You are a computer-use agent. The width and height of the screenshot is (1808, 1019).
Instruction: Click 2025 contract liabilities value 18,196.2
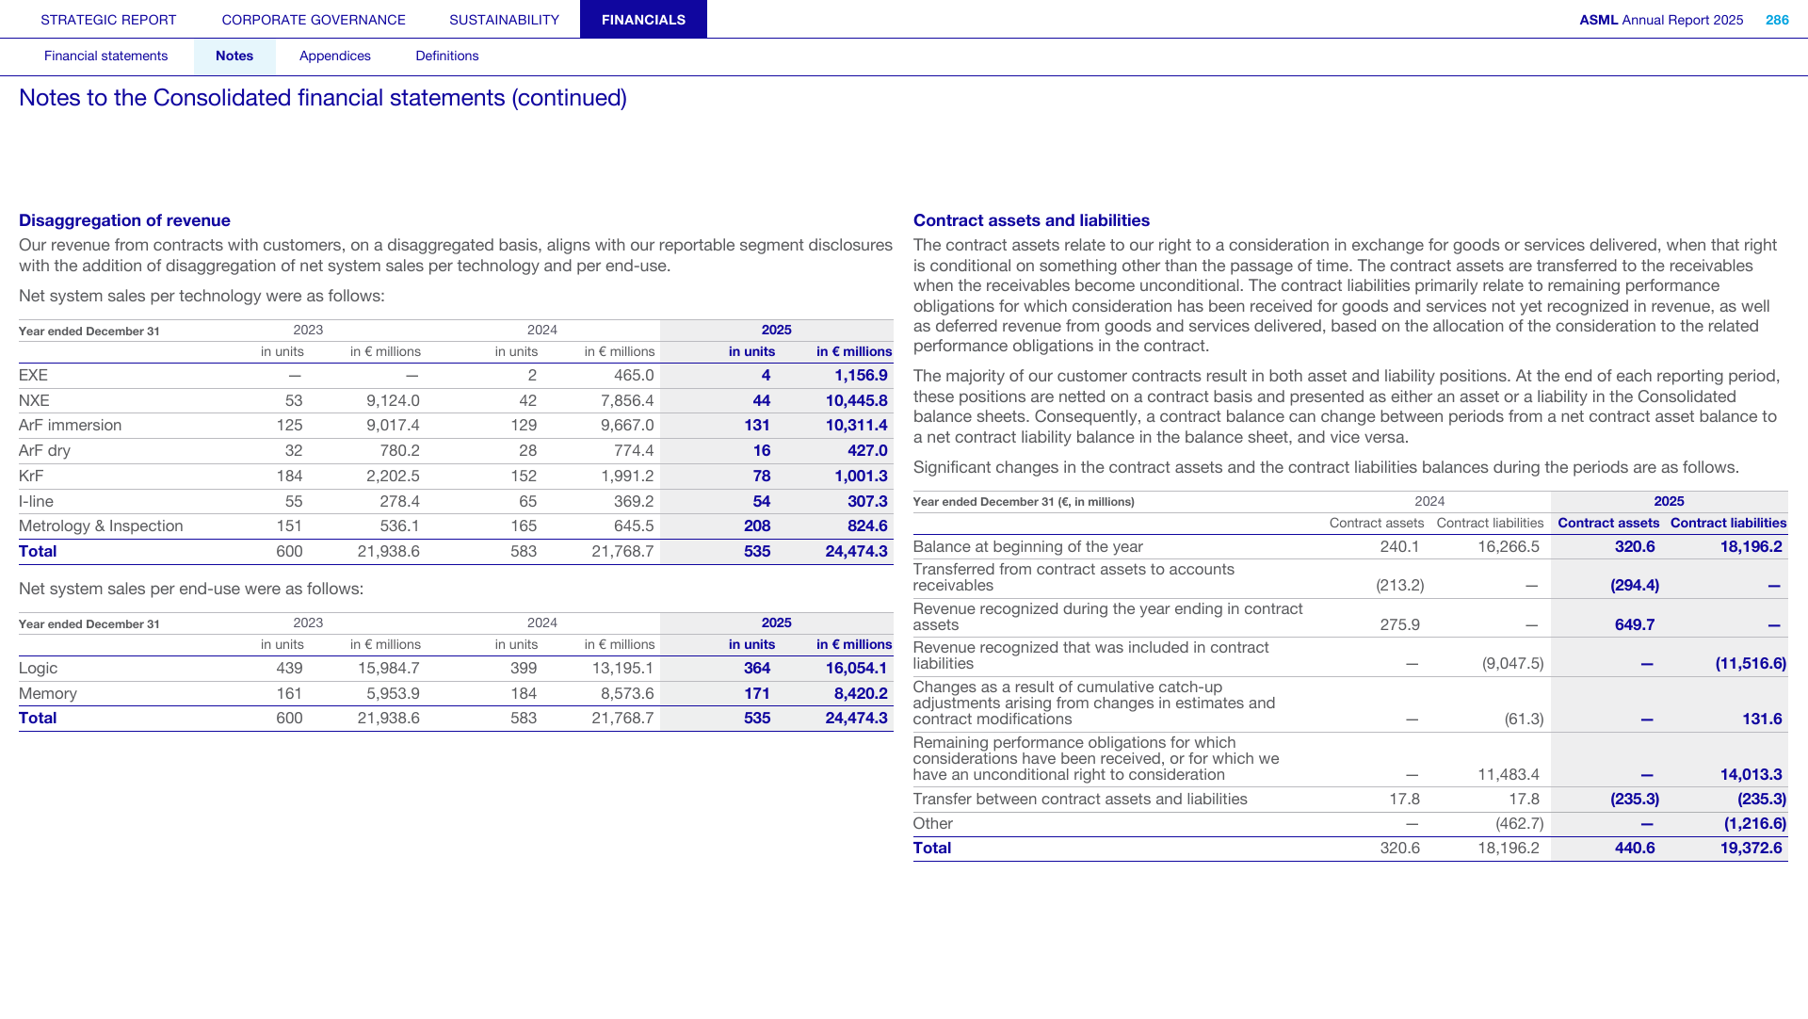pos(1751,547)
